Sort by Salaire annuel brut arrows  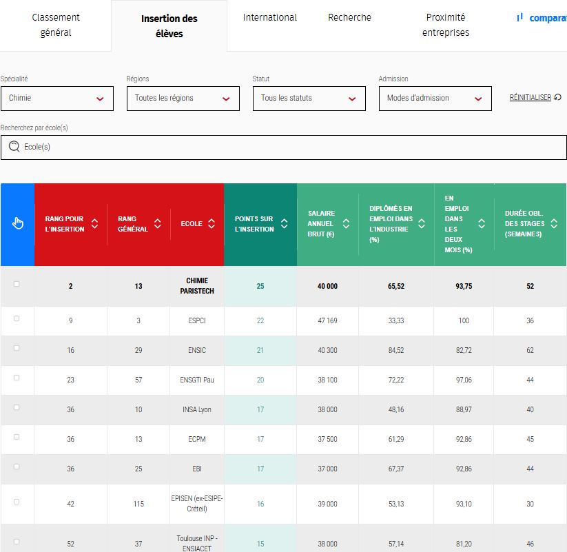click(347, 224)
